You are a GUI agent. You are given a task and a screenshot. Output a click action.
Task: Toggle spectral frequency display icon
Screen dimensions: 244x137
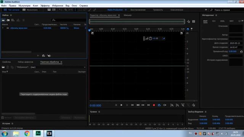49,10
